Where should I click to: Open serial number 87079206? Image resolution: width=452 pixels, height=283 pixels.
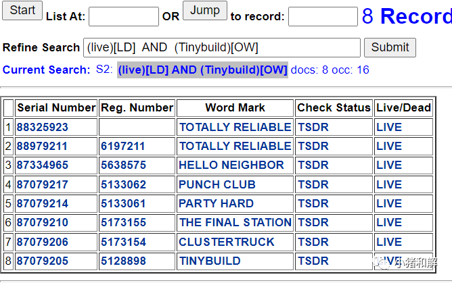[43, 242]
